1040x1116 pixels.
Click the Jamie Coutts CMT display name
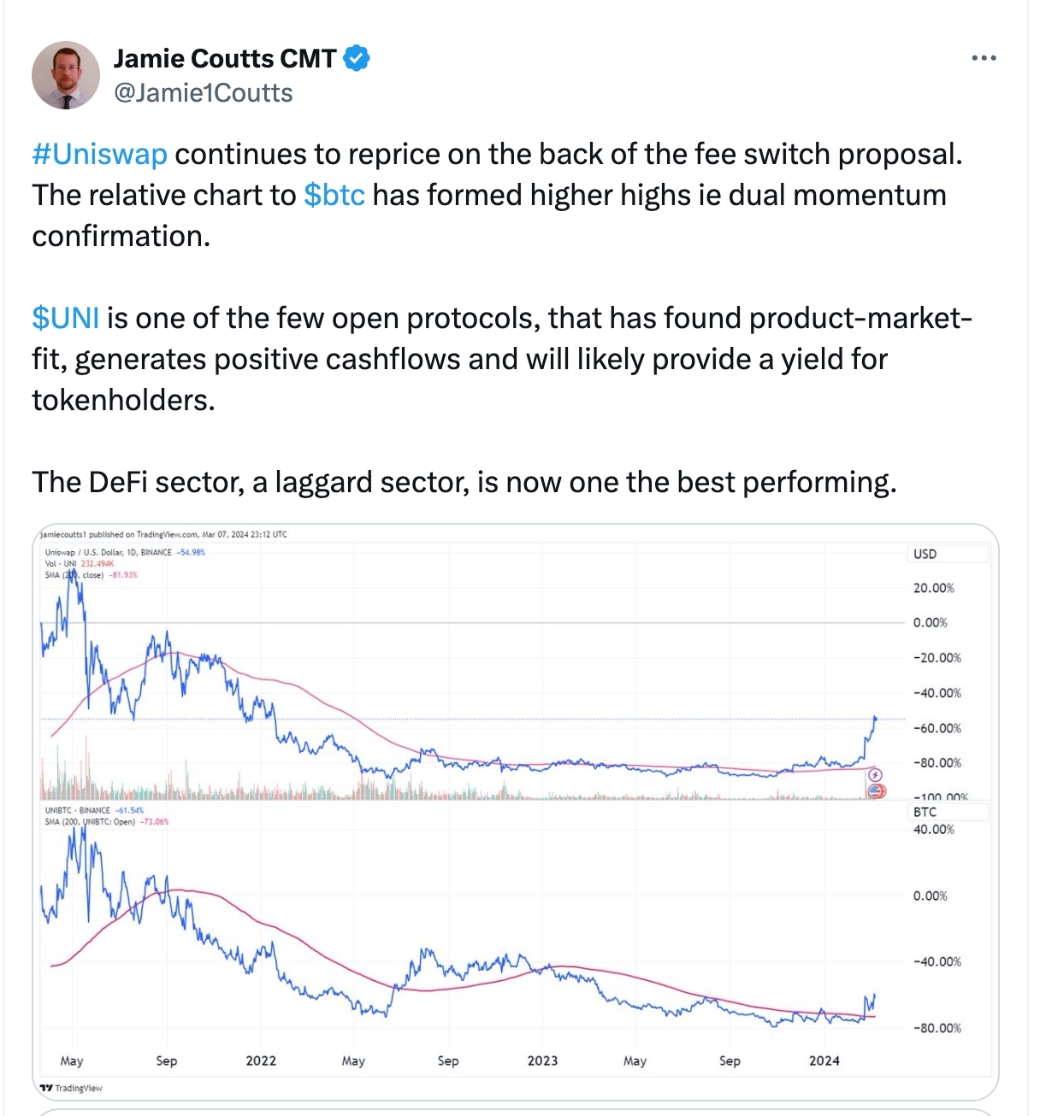pos(225,58)
